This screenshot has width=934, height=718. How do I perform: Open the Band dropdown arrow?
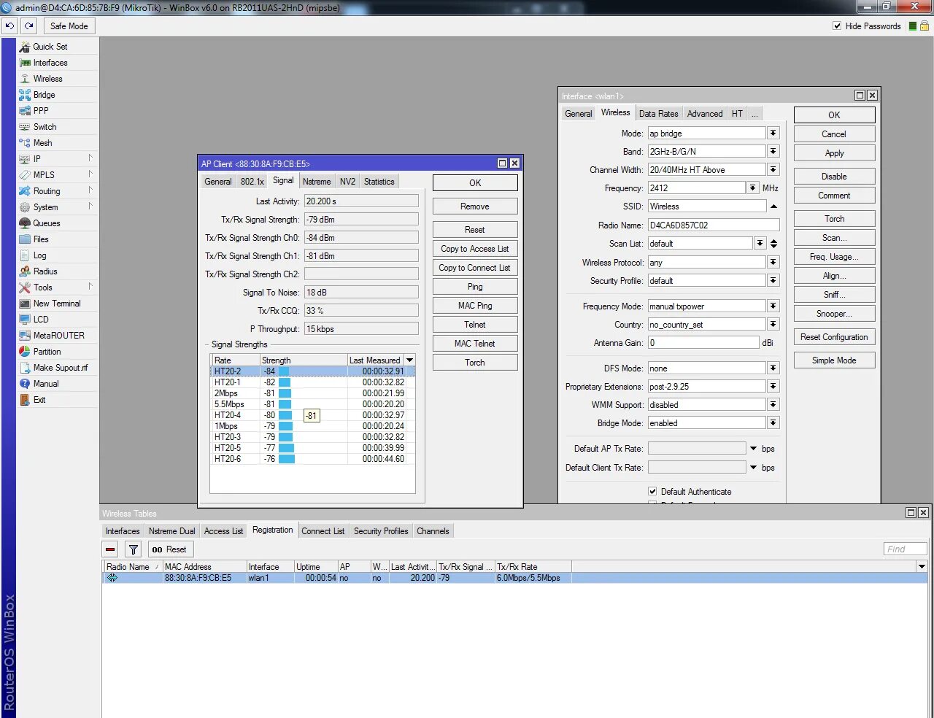773,151
